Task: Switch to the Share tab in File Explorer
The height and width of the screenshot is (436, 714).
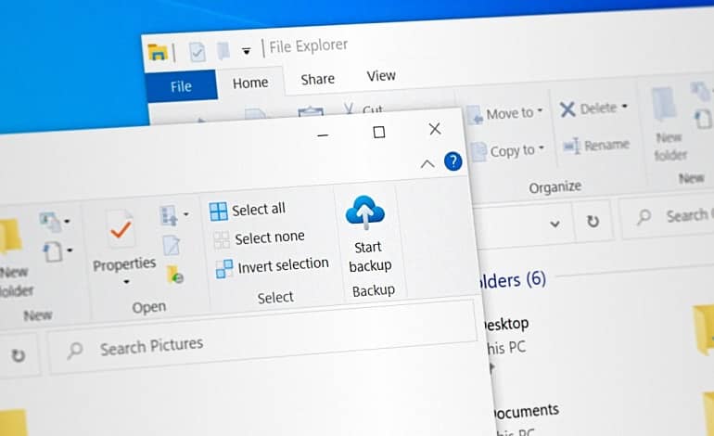Action: (x=317, y=79)
